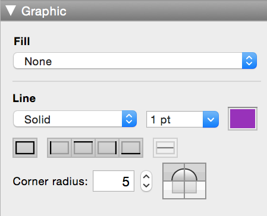Toggle the left edge border icon
The image size is (267, 216).
pyautogui.click(x=59, y=148)
